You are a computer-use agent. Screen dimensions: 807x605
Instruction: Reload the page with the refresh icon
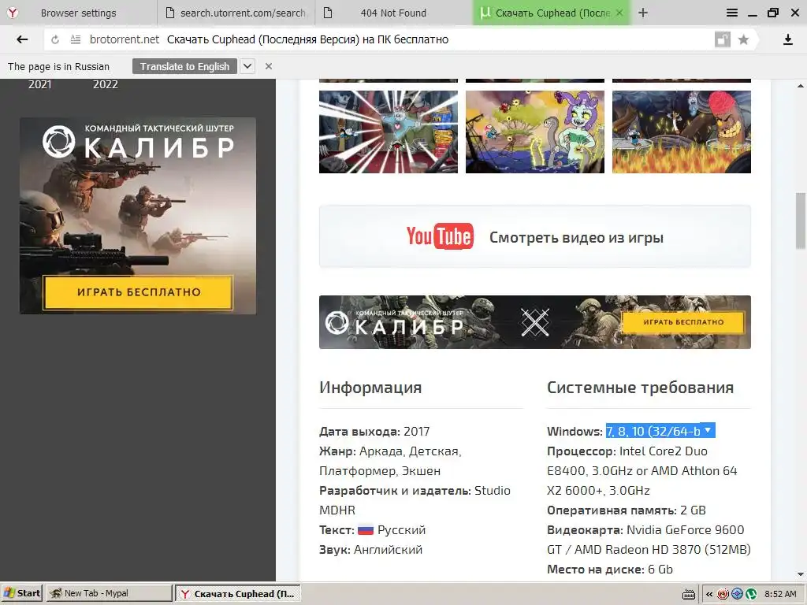point(55,39)
